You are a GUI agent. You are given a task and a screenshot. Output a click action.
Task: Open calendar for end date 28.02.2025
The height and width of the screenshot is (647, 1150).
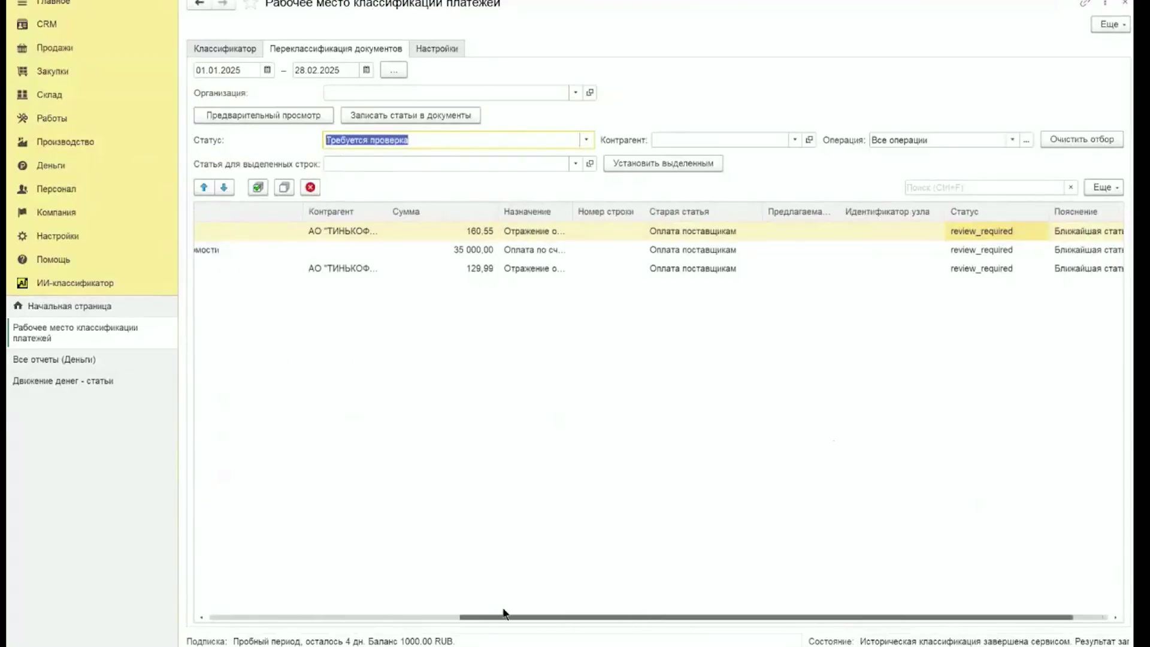click(366, 70)
